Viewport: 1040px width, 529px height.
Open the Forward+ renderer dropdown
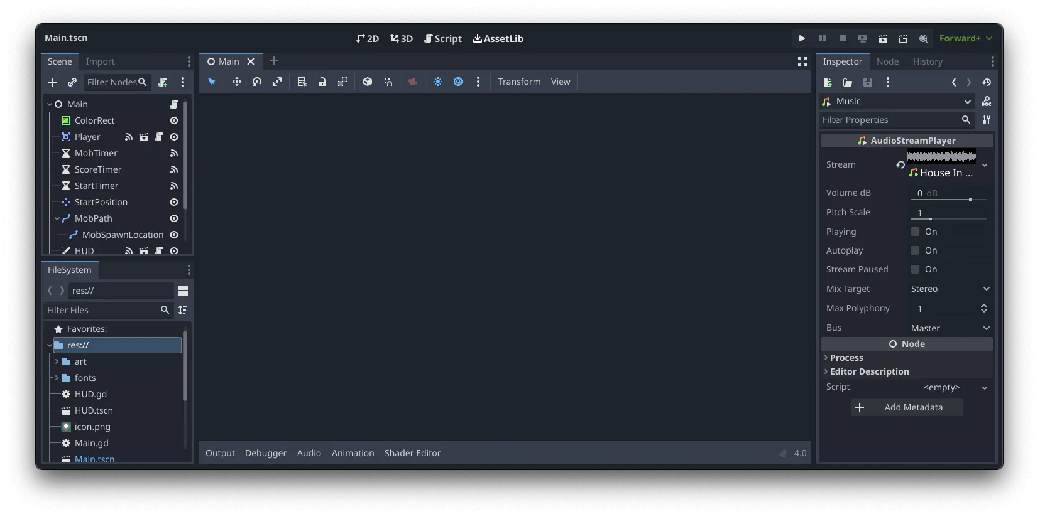pyautogui.click(x=966, y=38)
